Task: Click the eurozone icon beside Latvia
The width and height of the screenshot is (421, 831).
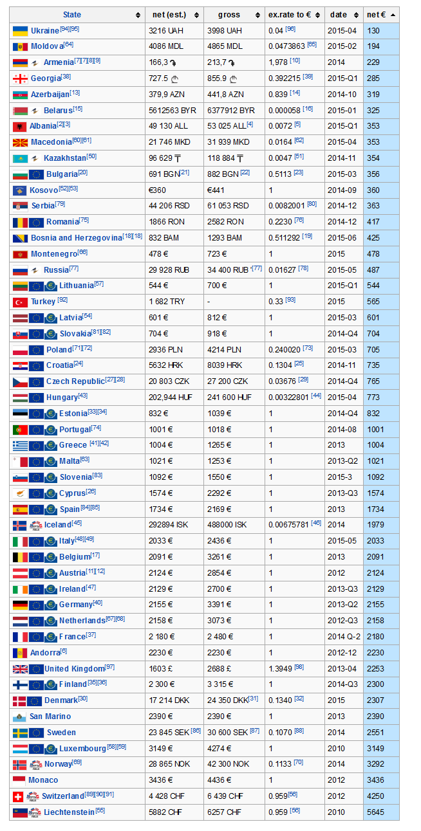Action: click(51, 318)
